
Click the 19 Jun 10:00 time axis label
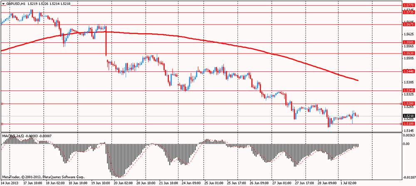click(x=100, y=183)
